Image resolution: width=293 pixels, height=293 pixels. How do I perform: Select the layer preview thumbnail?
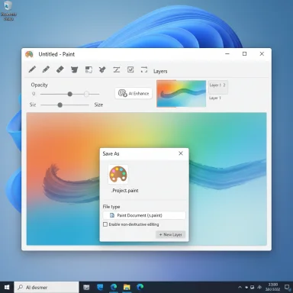(x=182, y=94)
